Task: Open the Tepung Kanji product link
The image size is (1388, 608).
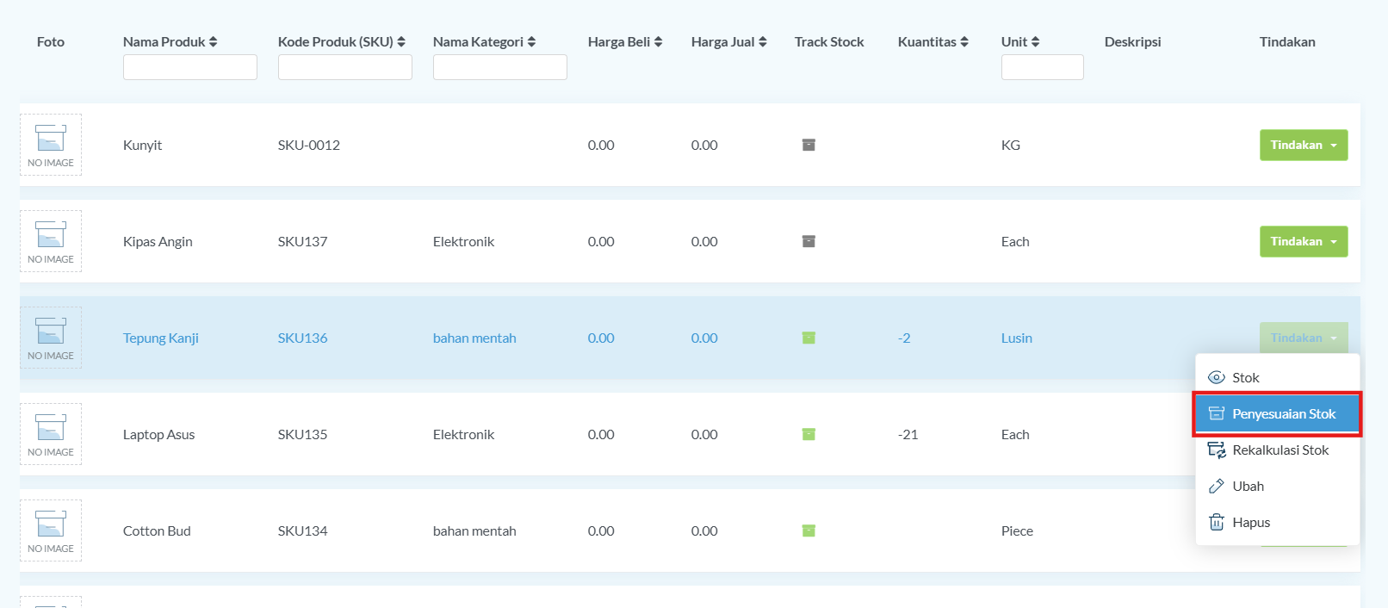Action: click(x=161, y=338)
